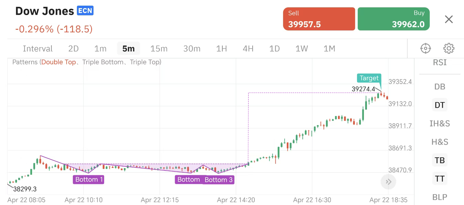Screen dimensions: 464x205
Task: Enable the BLP indicator option
Action: (x=439, y=197)
